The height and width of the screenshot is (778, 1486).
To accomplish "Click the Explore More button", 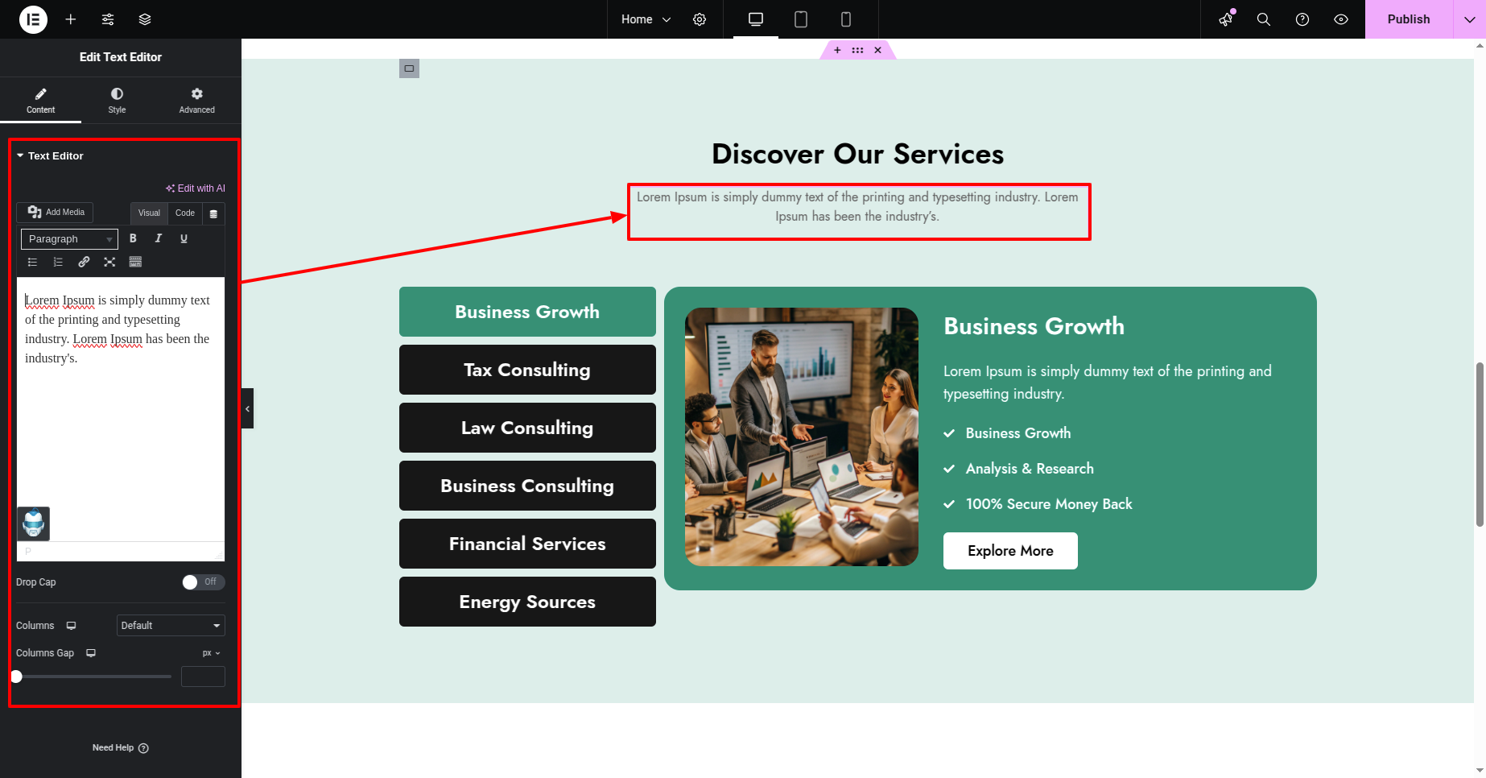I will coord(1010,551).
